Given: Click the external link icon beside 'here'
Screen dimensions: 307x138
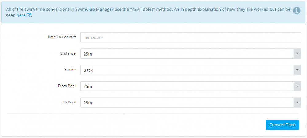Looking at the screenshot, I should coord(29,15).
